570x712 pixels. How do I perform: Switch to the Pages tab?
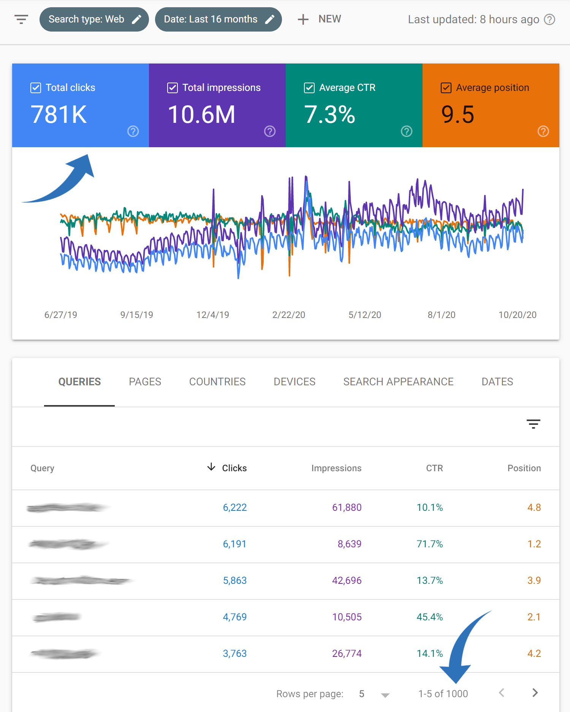coord(145,382)
